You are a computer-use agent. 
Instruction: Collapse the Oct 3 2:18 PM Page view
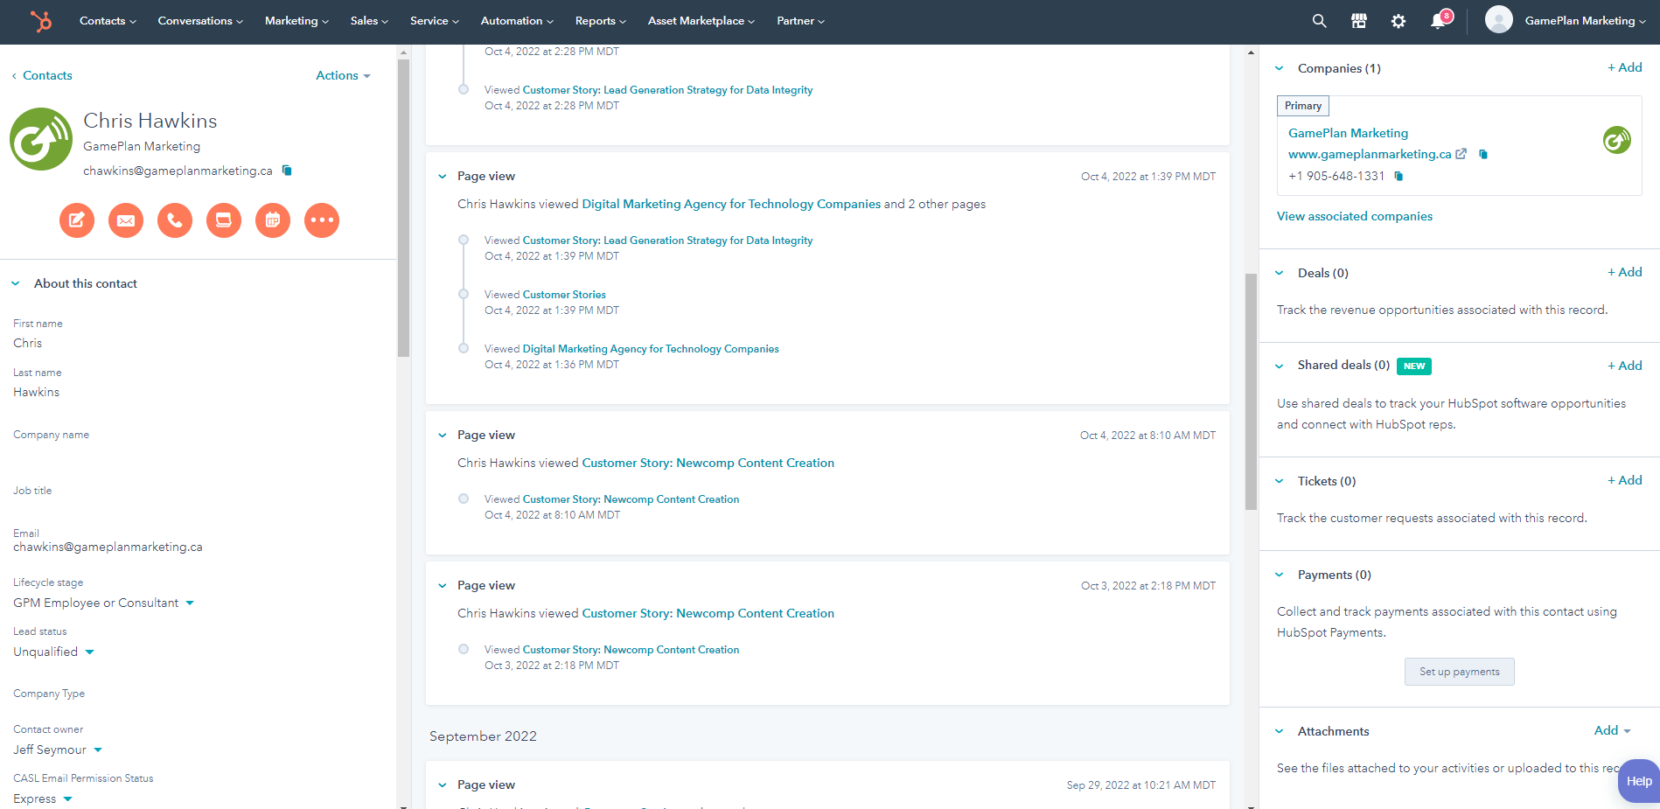(442, 586)
